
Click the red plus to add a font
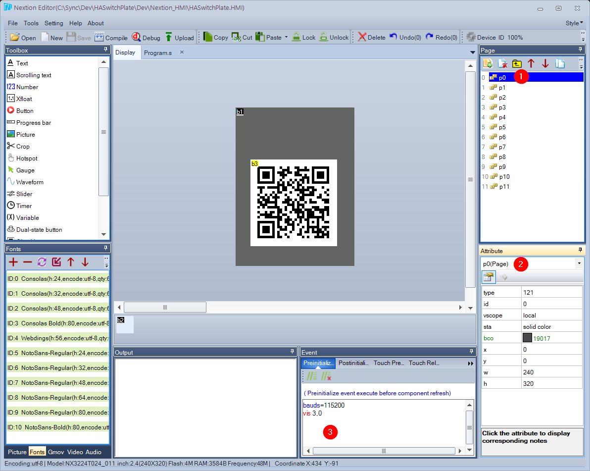tap(13, 262)
